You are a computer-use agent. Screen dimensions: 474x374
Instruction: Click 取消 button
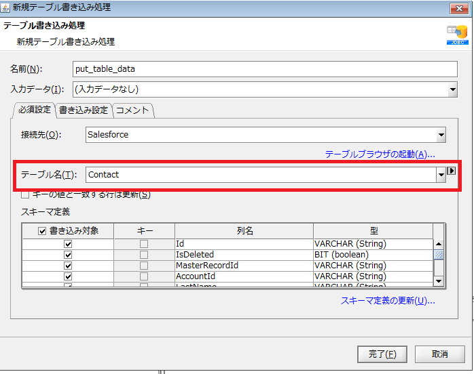click(440, 354)
